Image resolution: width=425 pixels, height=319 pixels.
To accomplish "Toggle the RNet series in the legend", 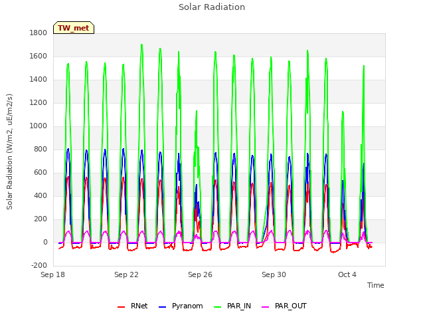I will click(x=132, y=306).
